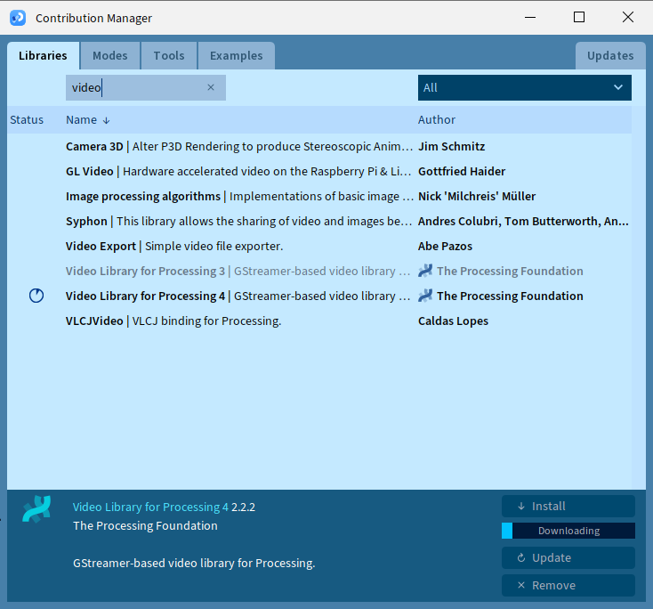
Task: Open the Updates tab
Action: pos(609,55)
